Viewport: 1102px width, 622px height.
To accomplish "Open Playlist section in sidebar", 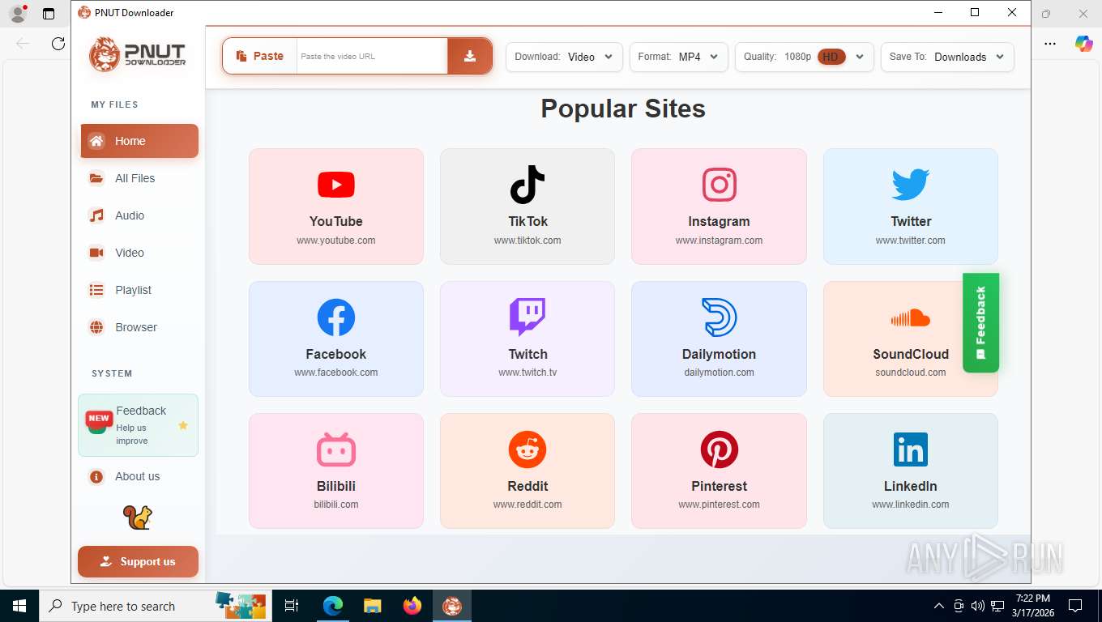I will click(139, 290).
